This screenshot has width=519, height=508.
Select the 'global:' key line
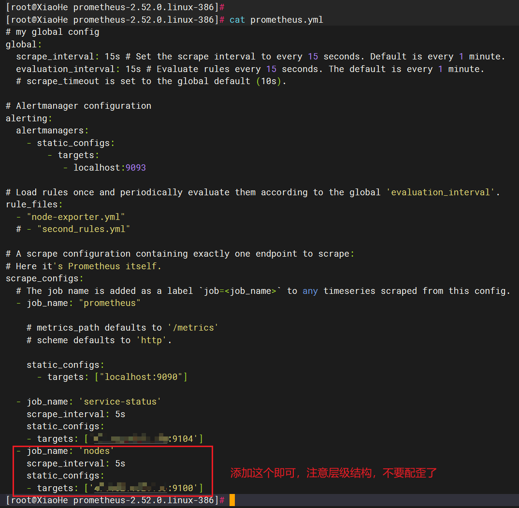coord(24,44)
